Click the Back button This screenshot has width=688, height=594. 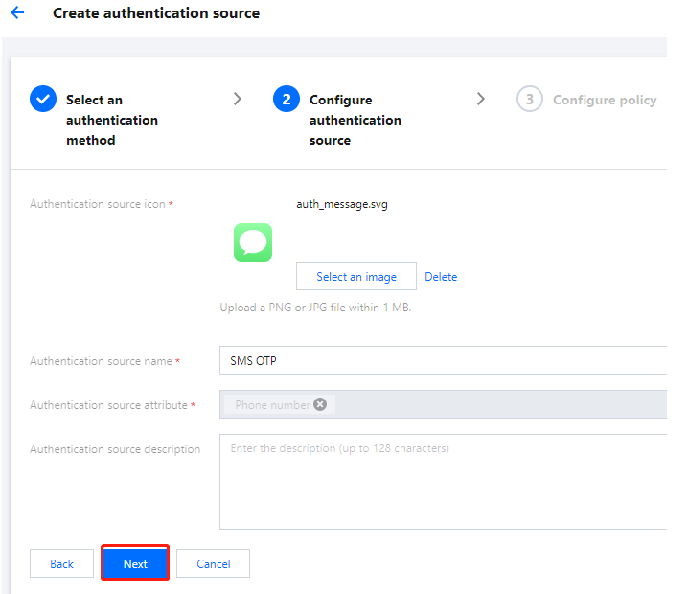[62, 563]
